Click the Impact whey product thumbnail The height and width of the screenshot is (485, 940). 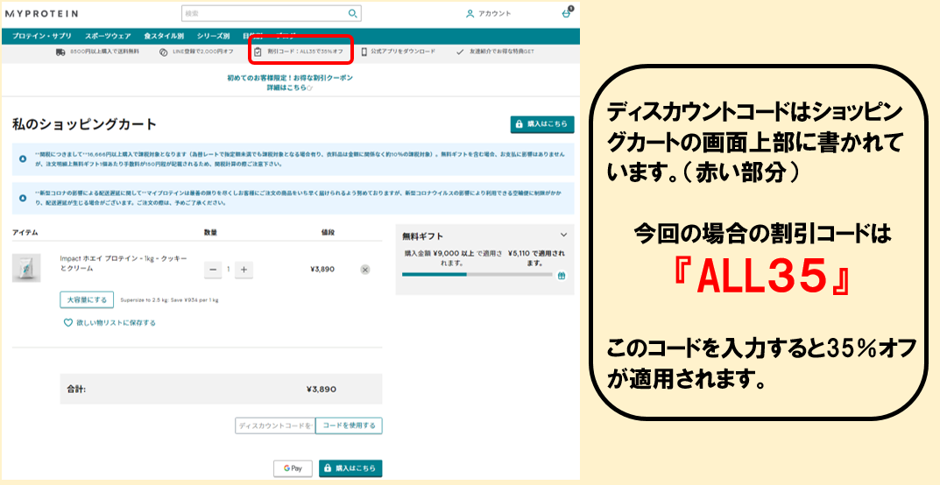coord(26,268)
